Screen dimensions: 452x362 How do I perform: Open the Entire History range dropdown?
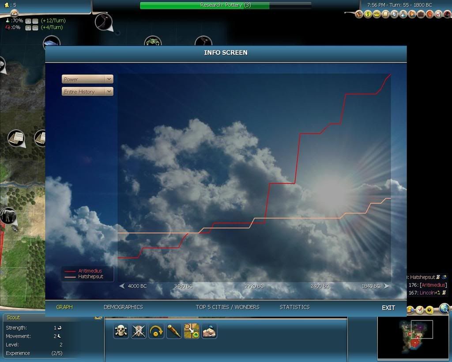tap(87, 91)
